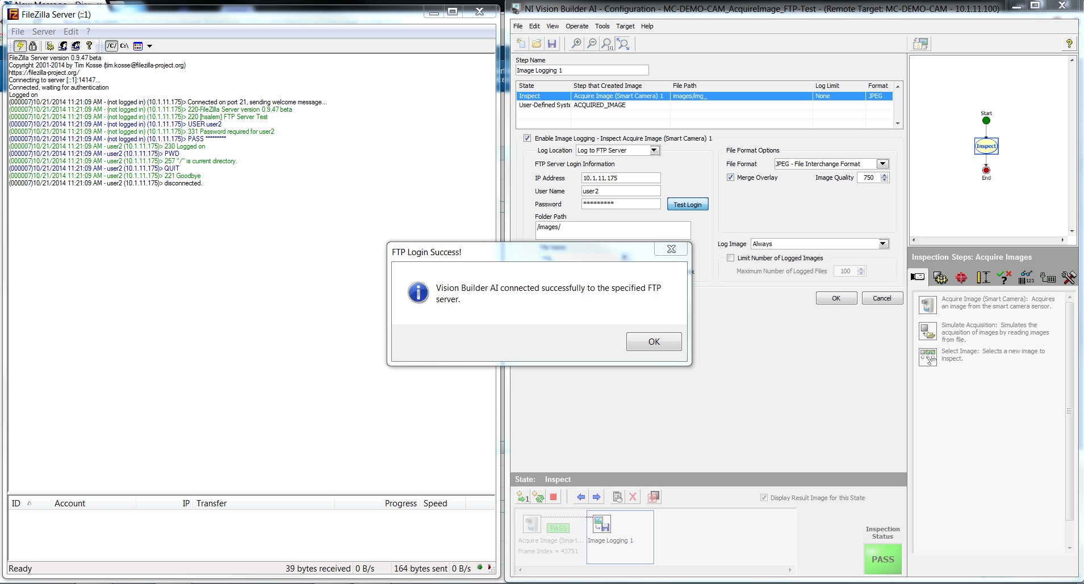Select the C:\ path display toolbar icon
The height and width of the screenshot is (584, 1084).
[x=124, y=46]
